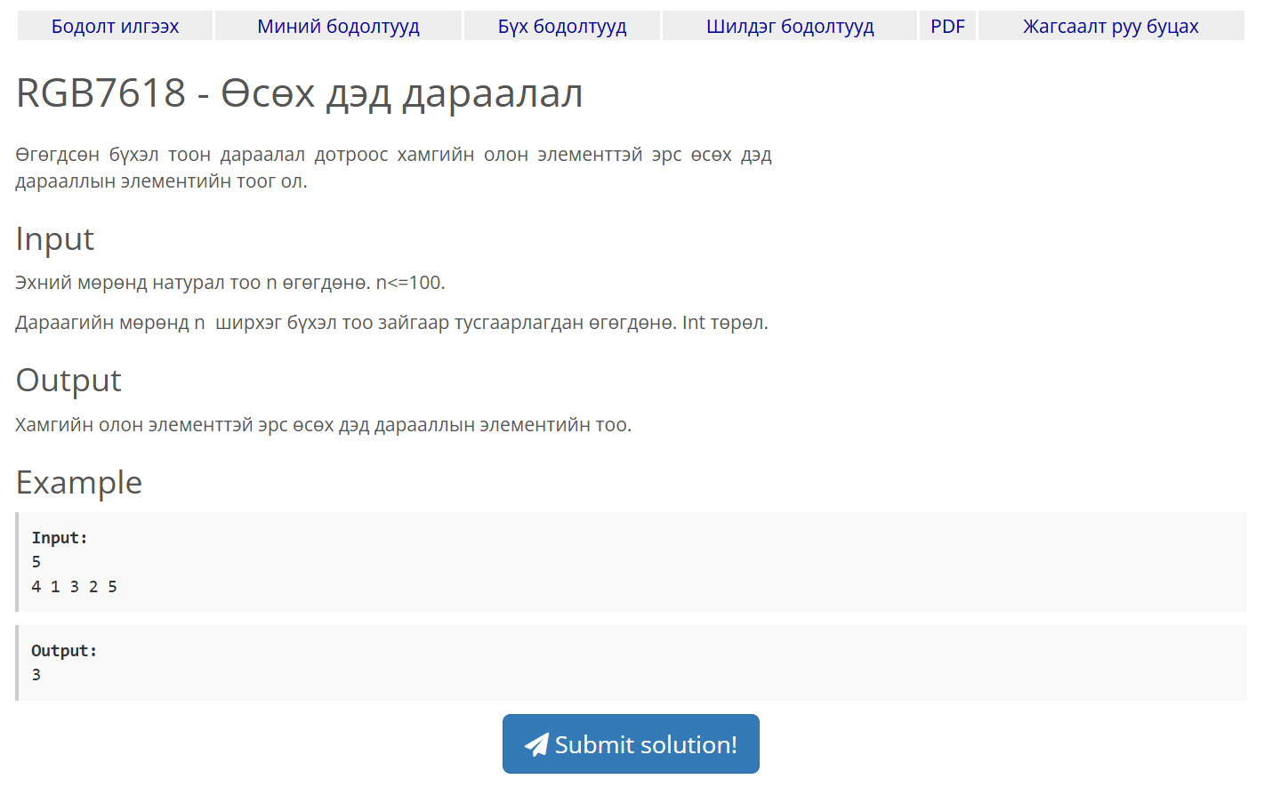Click the "Example" section heading
The width and height of the screenshot is (1264, 795).
[78, 482]
